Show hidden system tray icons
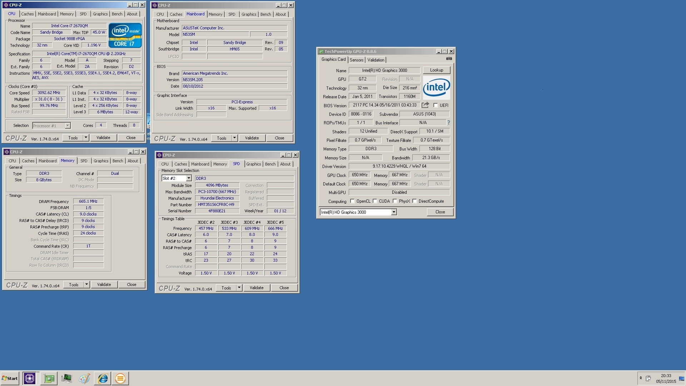Viewport: 686px width, 386px height. [641, 378]
